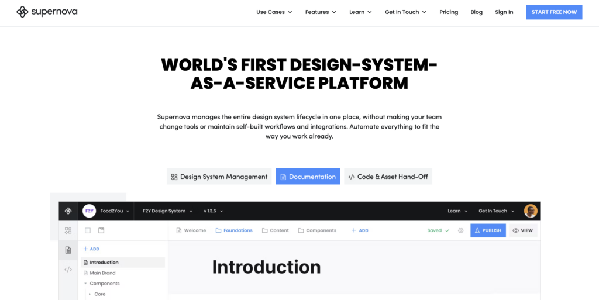Open the design system grid icon in sidebar
This screenshot has height=300, width=599.
(x=68, y=230)
